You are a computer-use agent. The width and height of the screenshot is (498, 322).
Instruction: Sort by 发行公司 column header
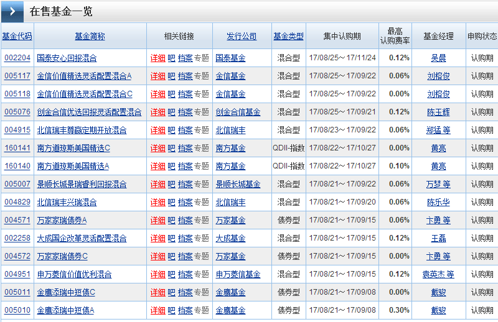[x=242, y=36]
